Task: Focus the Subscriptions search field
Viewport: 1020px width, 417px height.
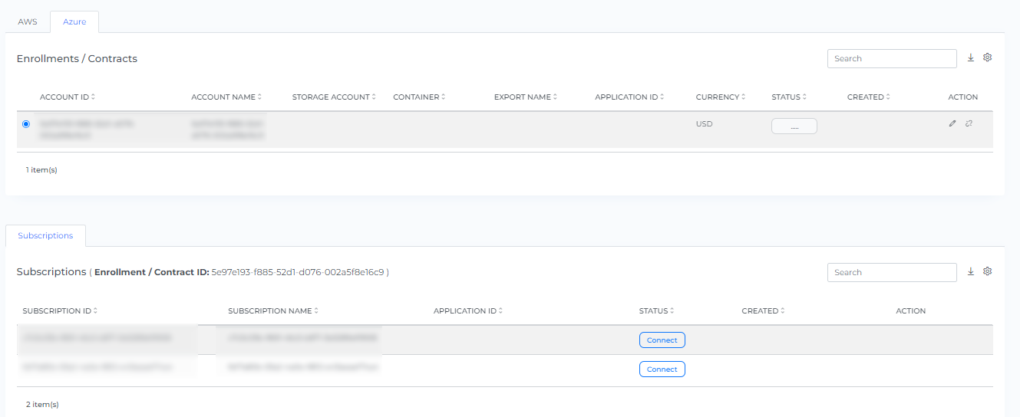Action: (x=891, y=272)
